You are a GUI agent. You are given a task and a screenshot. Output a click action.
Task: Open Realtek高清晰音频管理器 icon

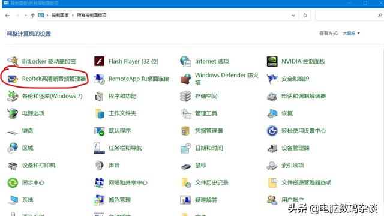pos(13,79)
